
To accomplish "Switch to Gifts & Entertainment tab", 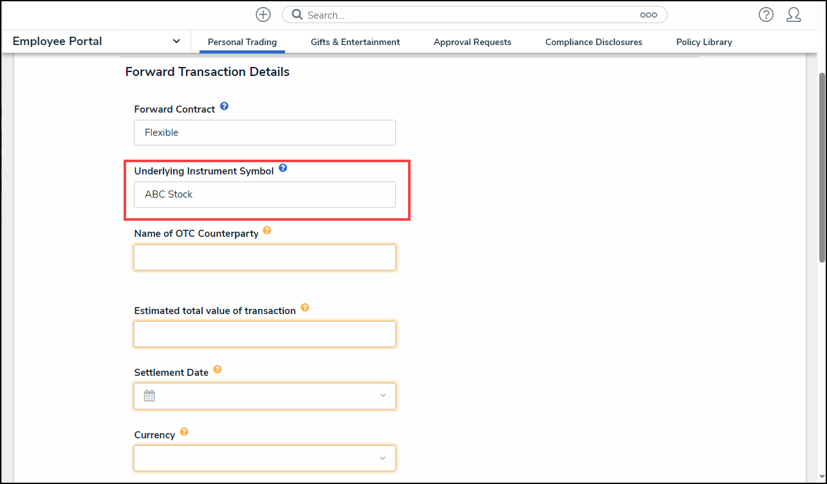I will click(355, 42).
